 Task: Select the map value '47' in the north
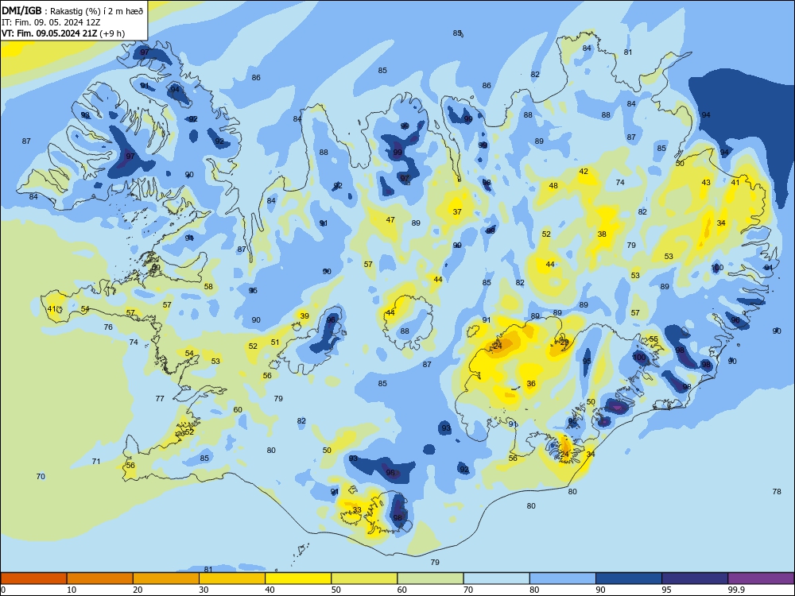(390, 220)
